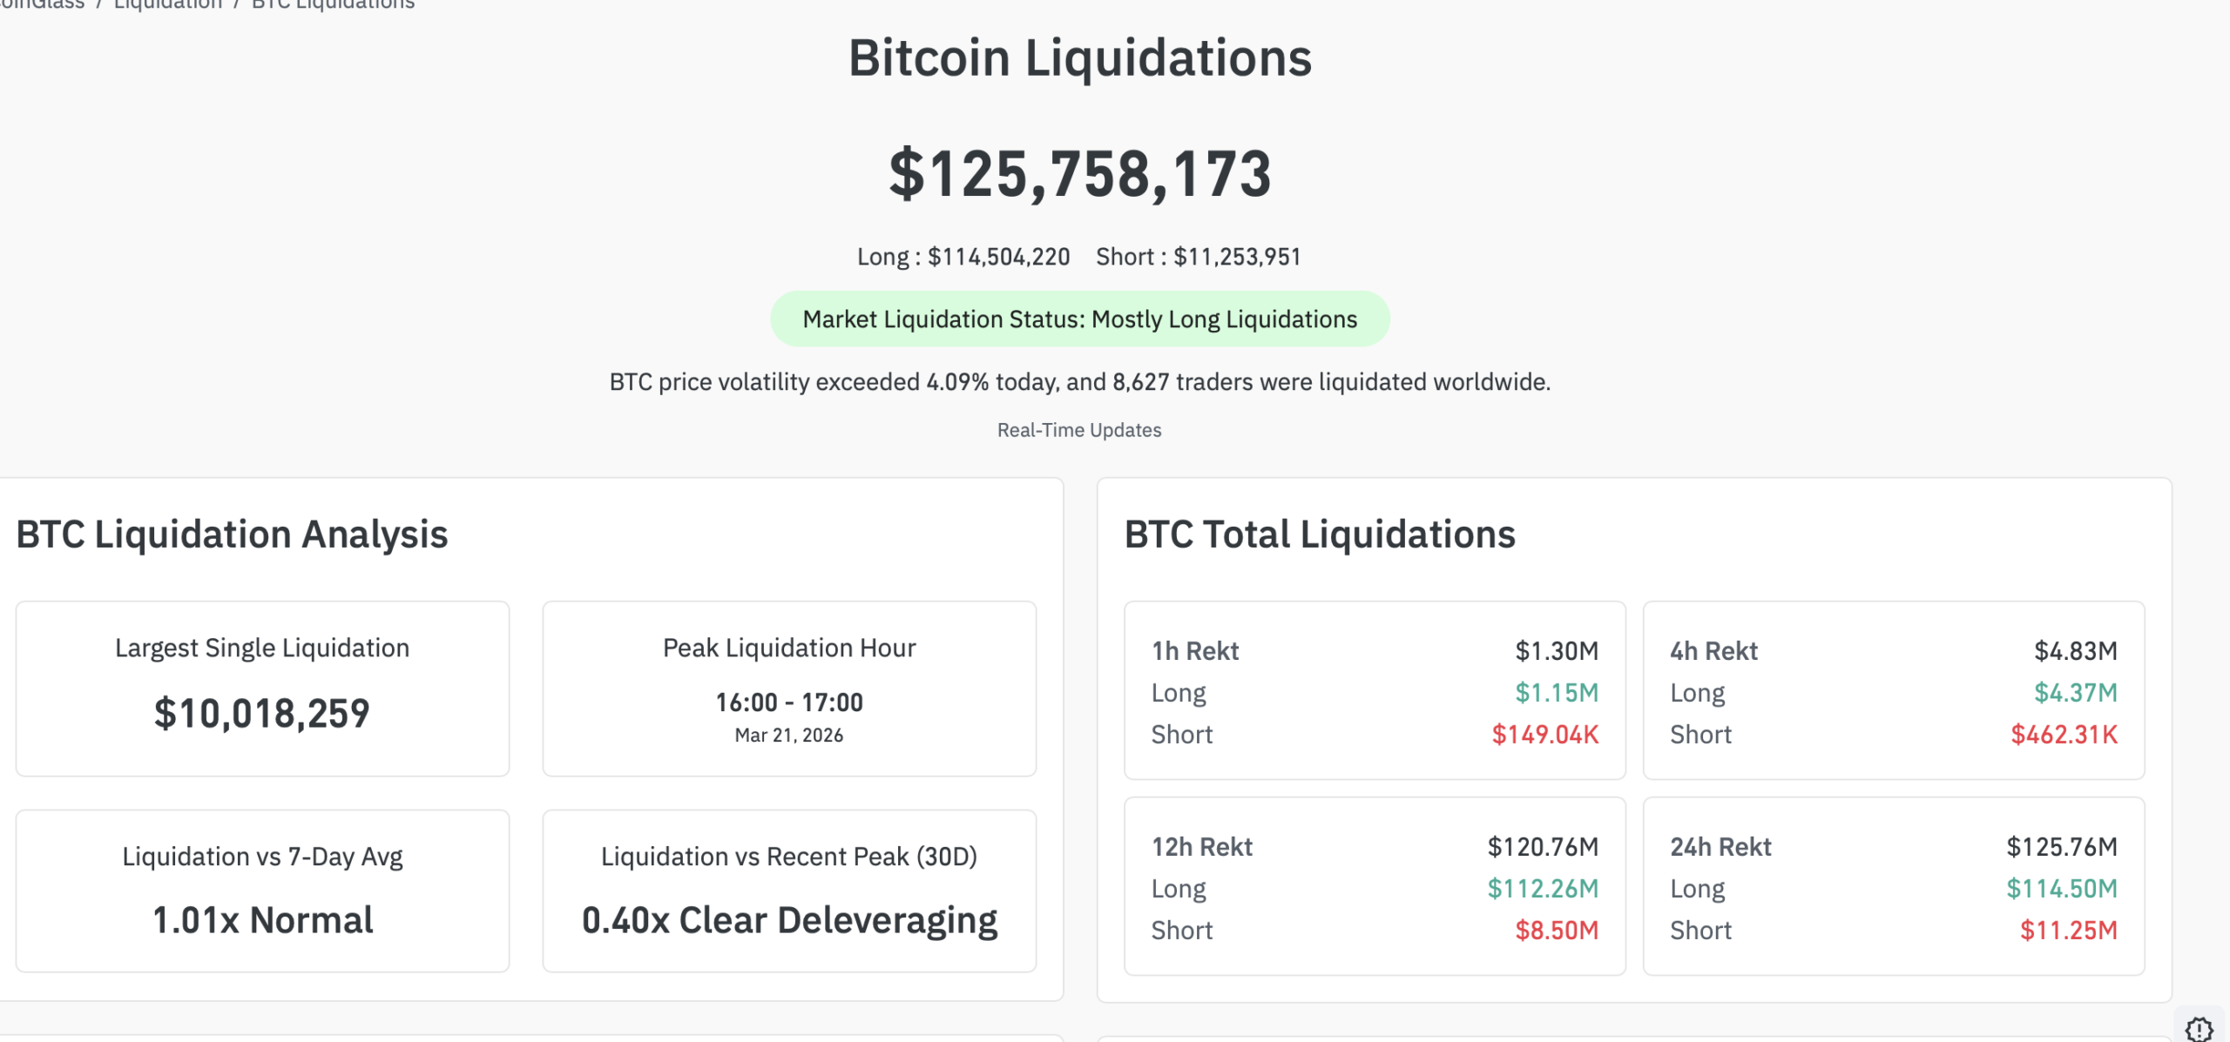The image size is (2230, 1042).
Task: Click the Bitcoin Liquidations page title
Action: (1079, 59)
